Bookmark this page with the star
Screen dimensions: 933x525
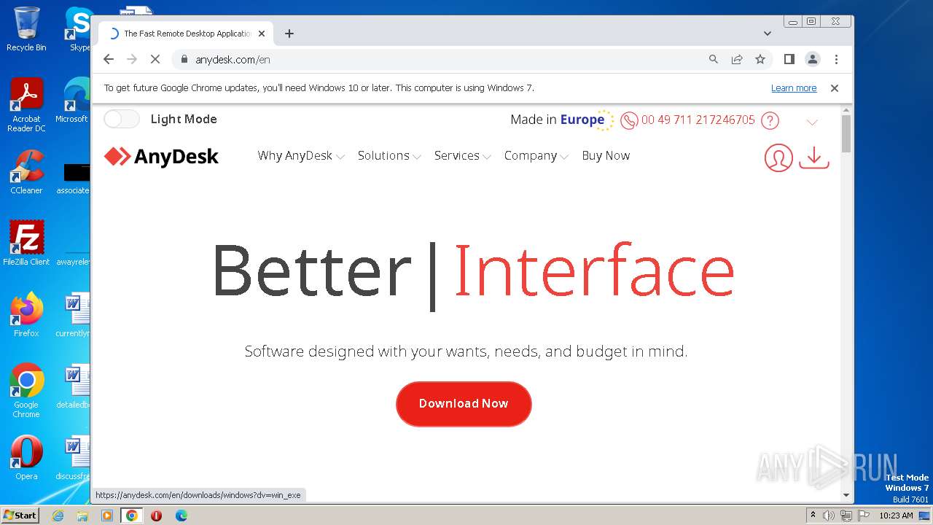pos(760,59)
